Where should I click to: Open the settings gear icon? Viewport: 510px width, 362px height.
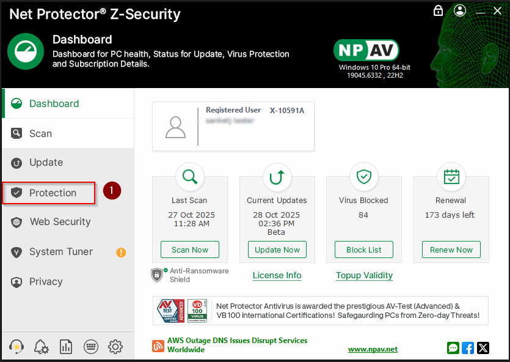[115, 347]
